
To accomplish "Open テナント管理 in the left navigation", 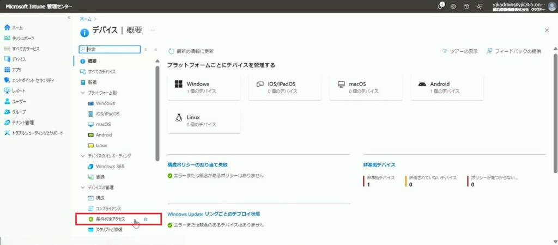I will 19,122.
